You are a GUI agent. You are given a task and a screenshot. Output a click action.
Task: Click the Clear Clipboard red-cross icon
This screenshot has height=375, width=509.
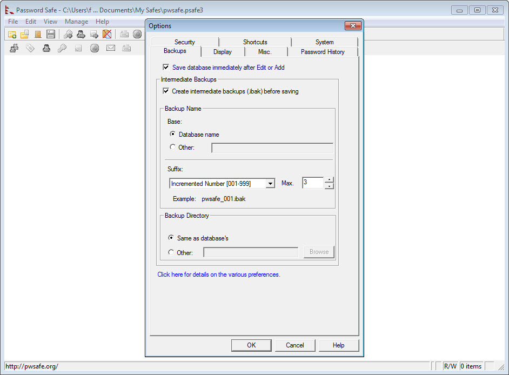click(107, 34)
